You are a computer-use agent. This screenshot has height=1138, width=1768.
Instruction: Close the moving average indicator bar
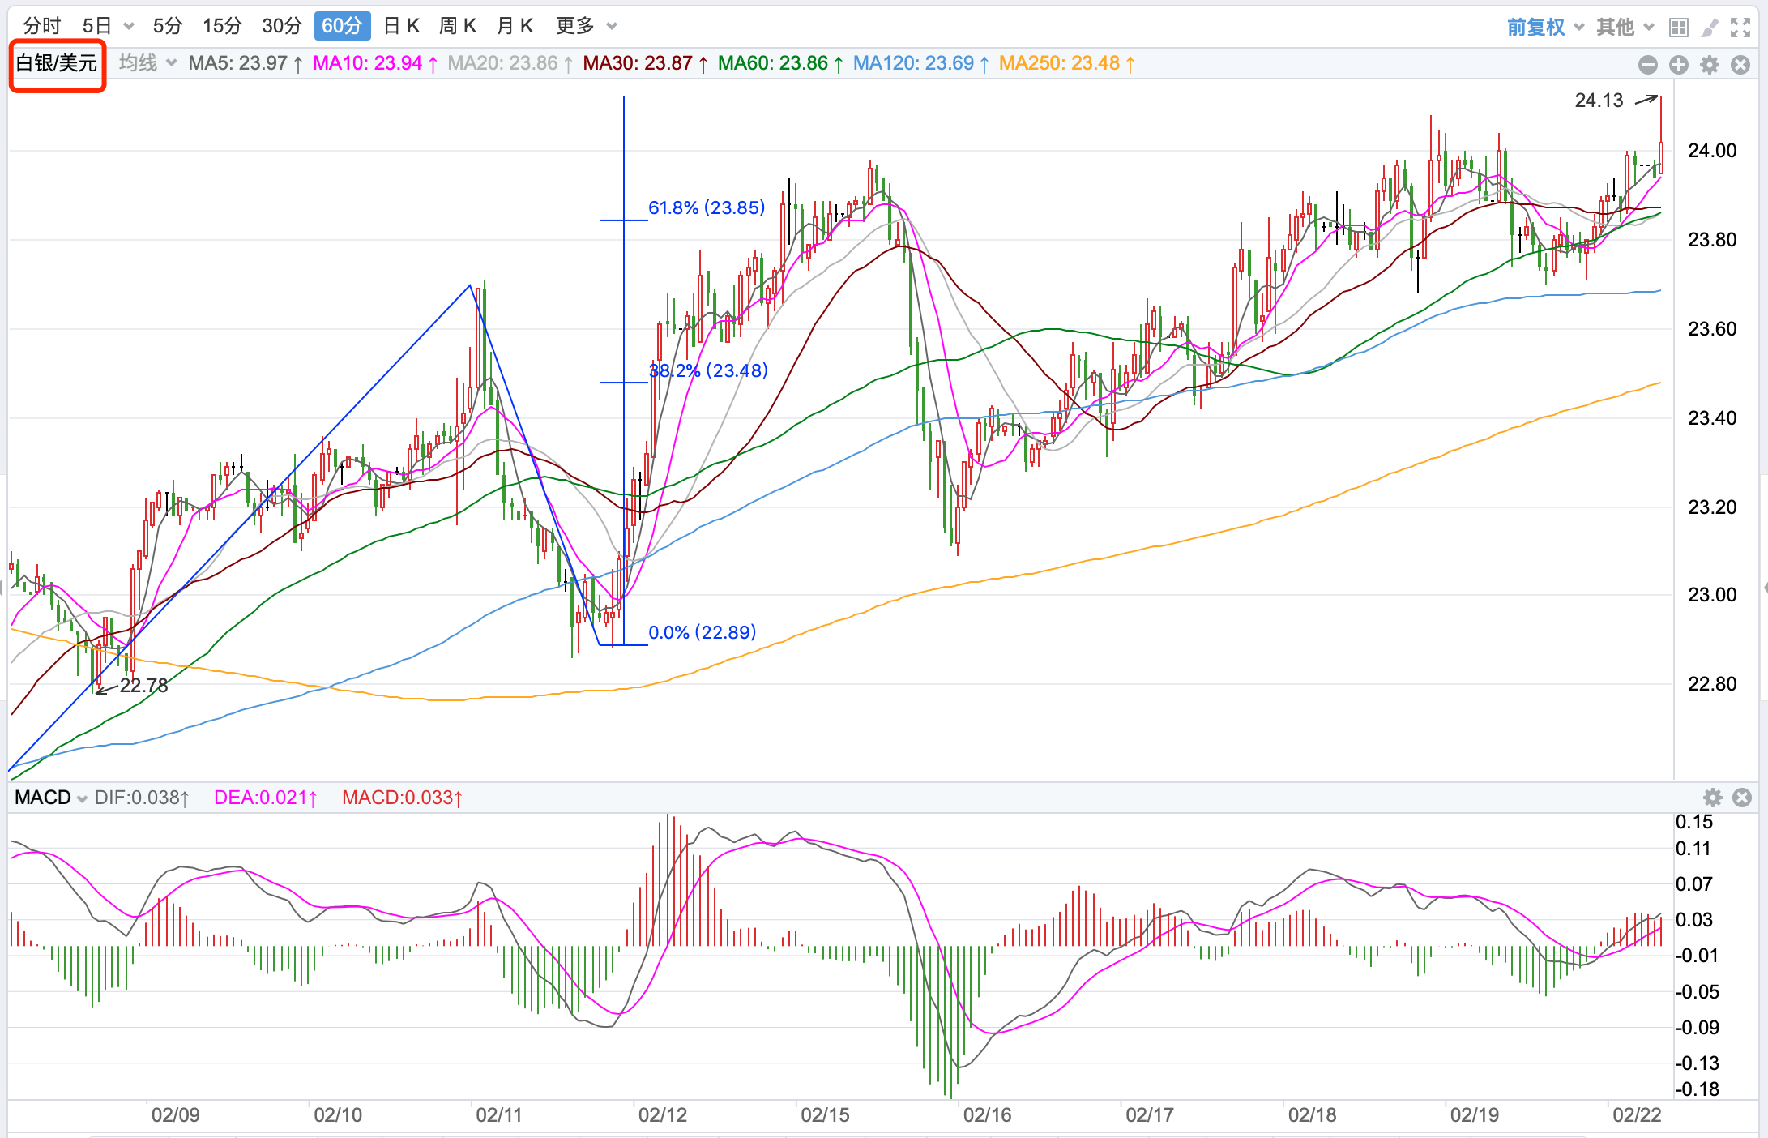1740,65
